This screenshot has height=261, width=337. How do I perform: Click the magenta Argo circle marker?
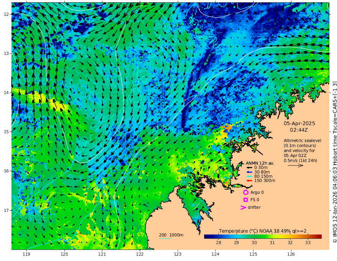pyautogui.click(x=245, y=192)
